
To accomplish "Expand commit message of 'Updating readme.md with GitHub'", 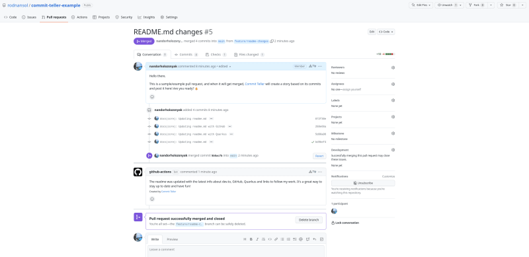I will (x=229, y=126).
